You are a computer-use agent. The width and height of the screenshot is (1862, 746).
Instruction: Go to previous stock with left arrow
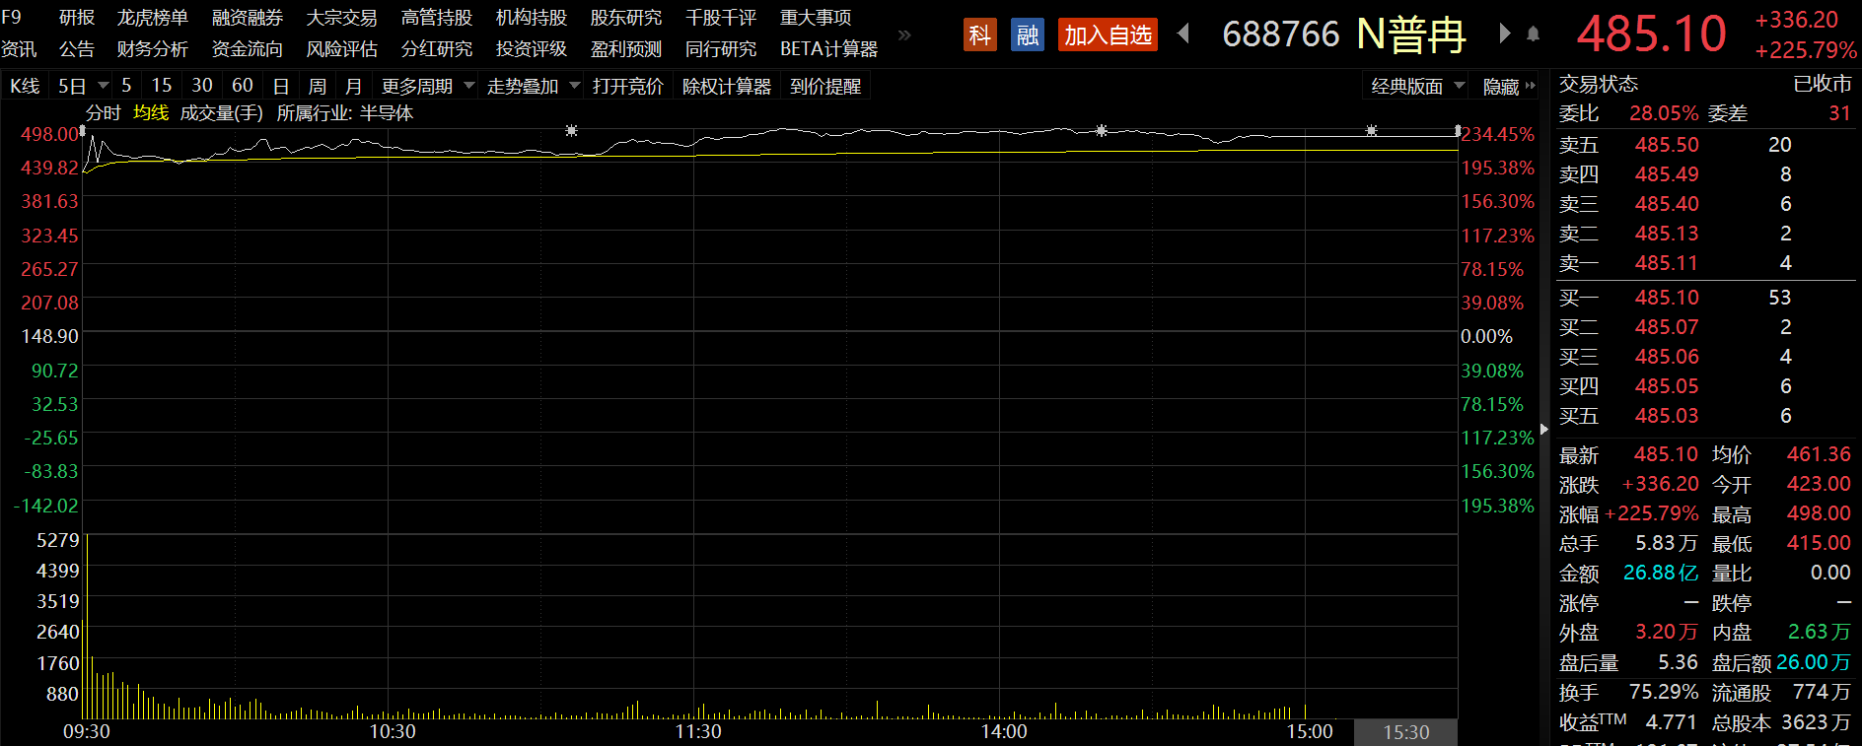(x=1183, y=34)
